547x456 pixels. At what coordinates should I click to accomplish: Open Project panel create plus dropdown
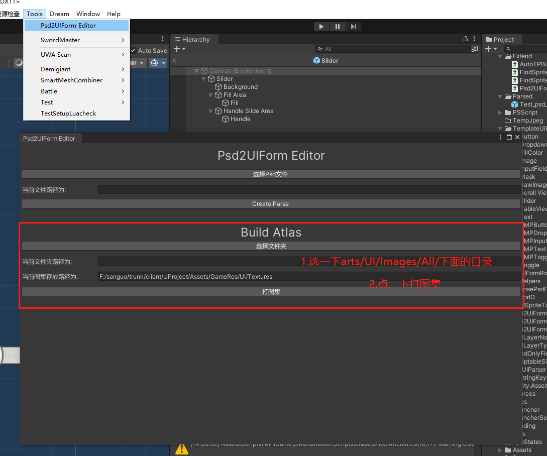tap(491, 49)
